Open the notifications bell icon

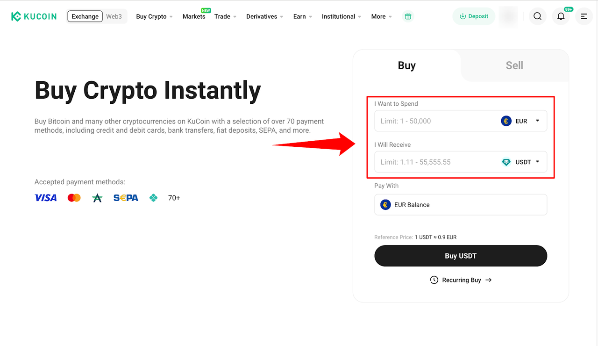click(x=561, y=16)
